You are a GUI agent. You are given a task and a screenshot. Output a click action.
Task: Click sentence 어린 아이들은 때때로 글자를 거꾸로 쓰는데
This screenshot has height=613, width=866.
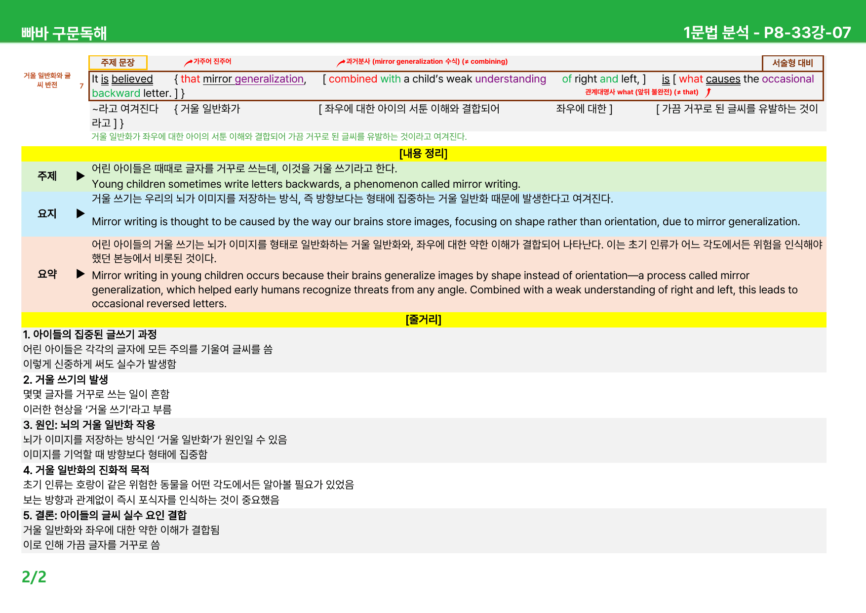coord(244,168)
